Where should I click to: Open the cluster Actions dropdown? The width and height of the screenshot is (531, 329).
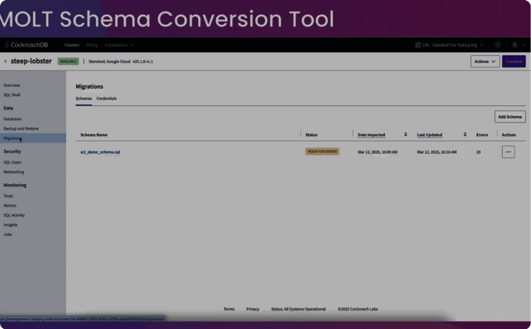coord(485,62)
